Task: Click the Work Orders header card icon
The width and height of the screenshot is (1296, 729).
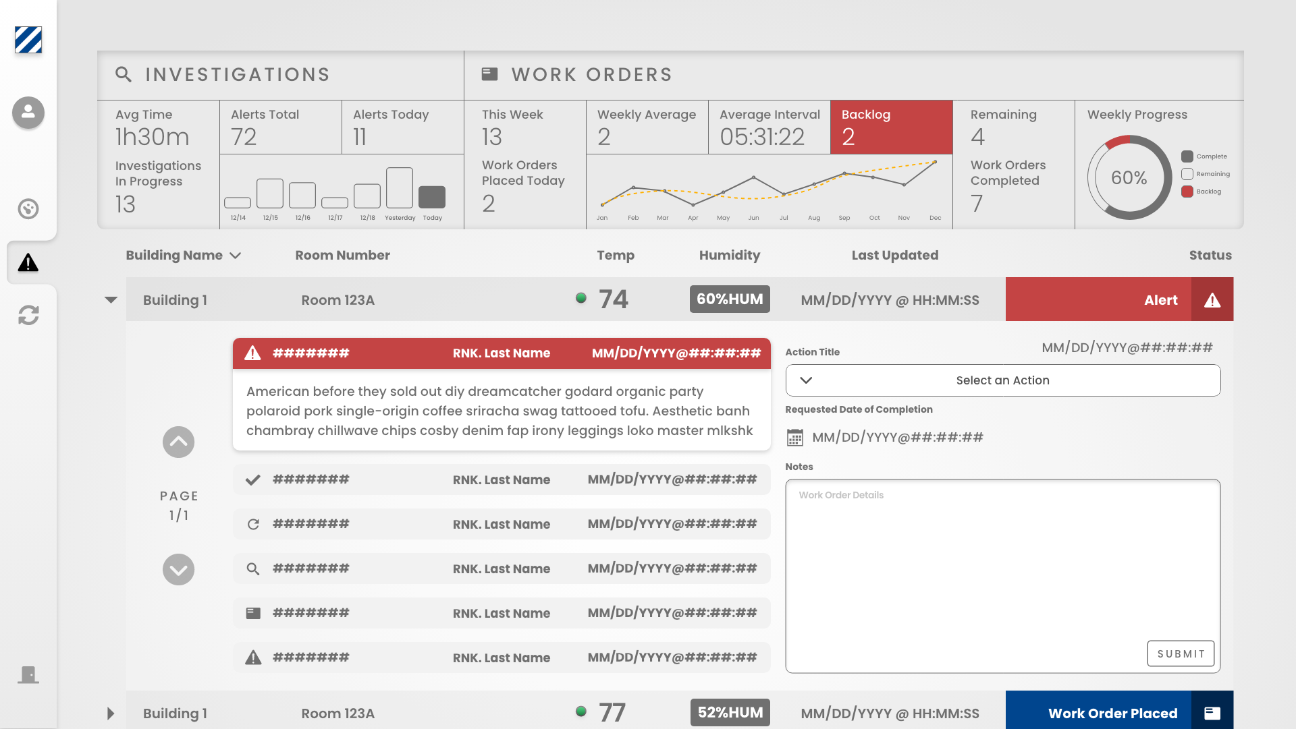Action: click(489, 74)
